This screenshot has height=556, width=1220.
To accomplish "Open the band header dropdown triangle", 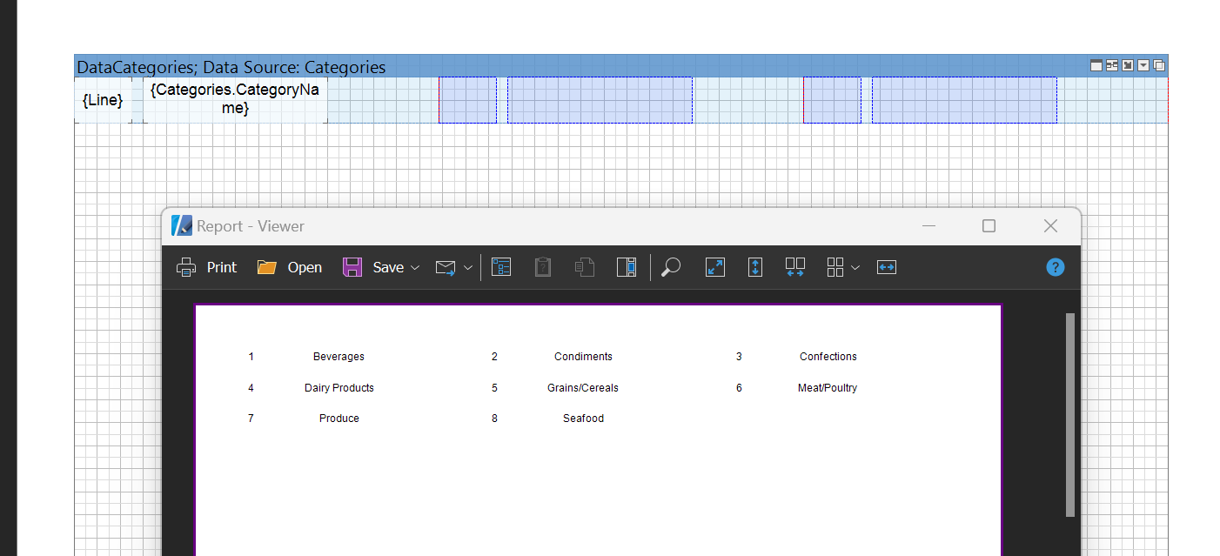I will tap(1143, 65).
